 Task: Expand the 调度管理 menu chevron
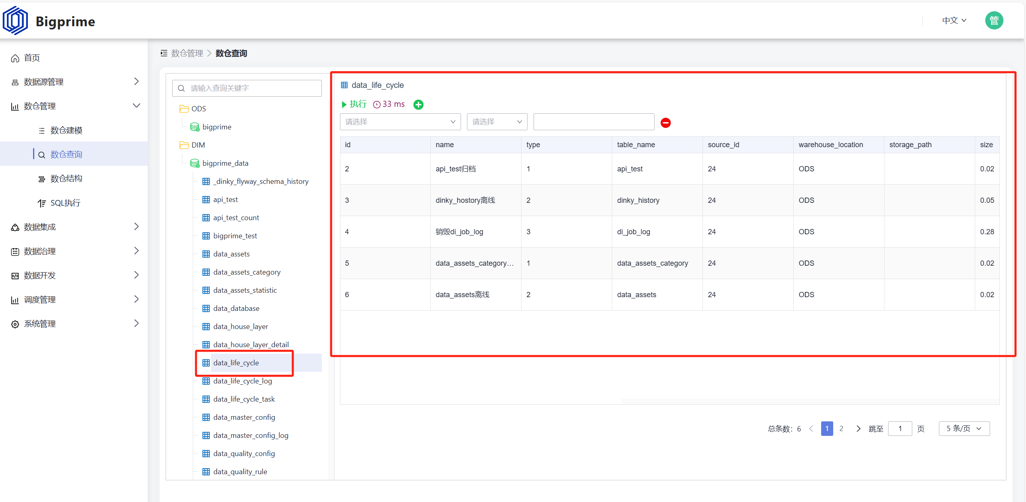click(x=136, y=299)
